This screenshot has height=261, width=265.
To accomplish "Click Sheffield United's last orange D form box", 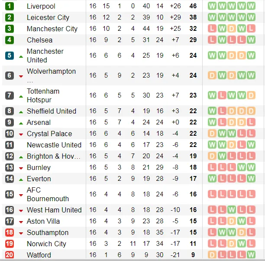I will [x=252, y=111].
